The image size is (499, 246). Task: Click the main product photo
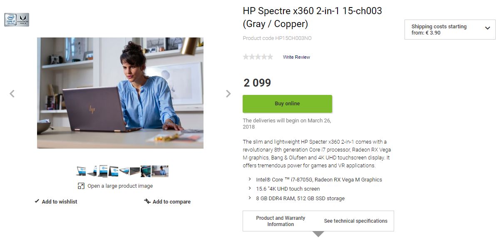tap(120, 93)
